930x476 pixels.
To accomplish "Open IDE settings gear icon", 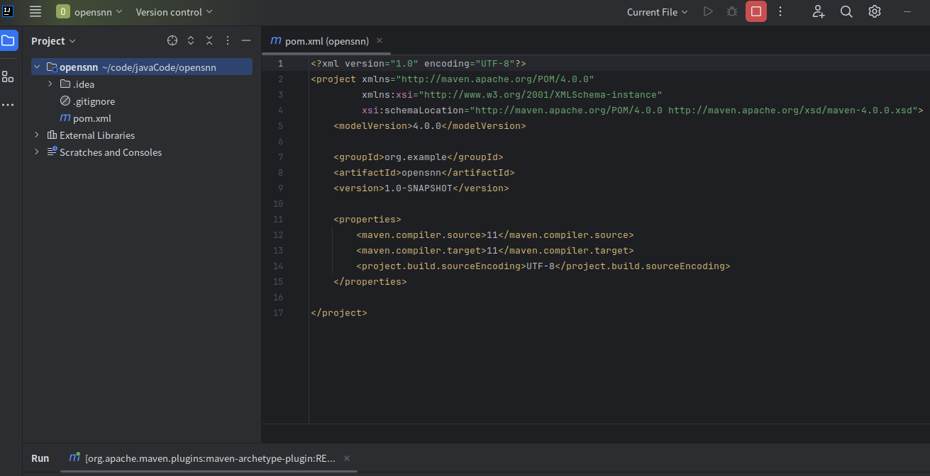I will click(x=875, y=11).
